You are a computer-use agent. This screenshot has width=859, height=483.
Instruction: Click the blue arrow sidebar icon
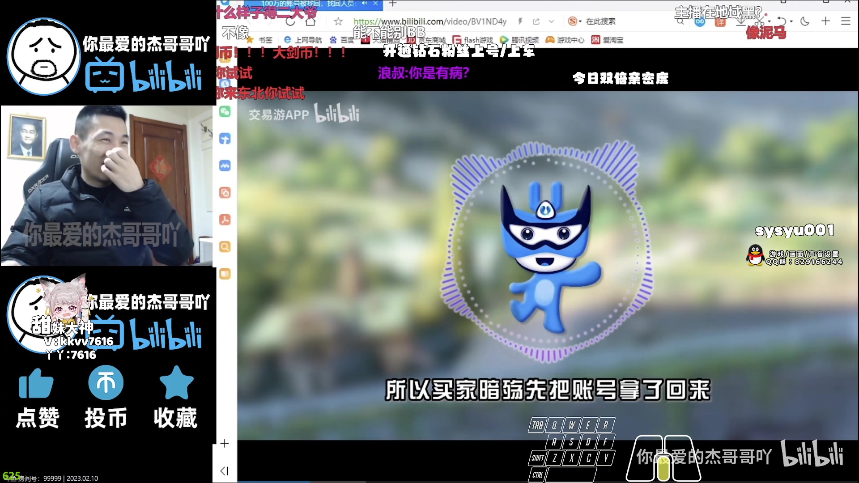pyautogui.click(x=225, y=139)
